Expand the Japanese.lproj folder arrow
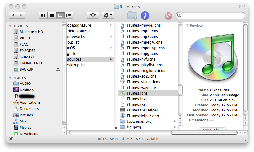The width and height of the screenshot is (254, 152). point(175,121)
